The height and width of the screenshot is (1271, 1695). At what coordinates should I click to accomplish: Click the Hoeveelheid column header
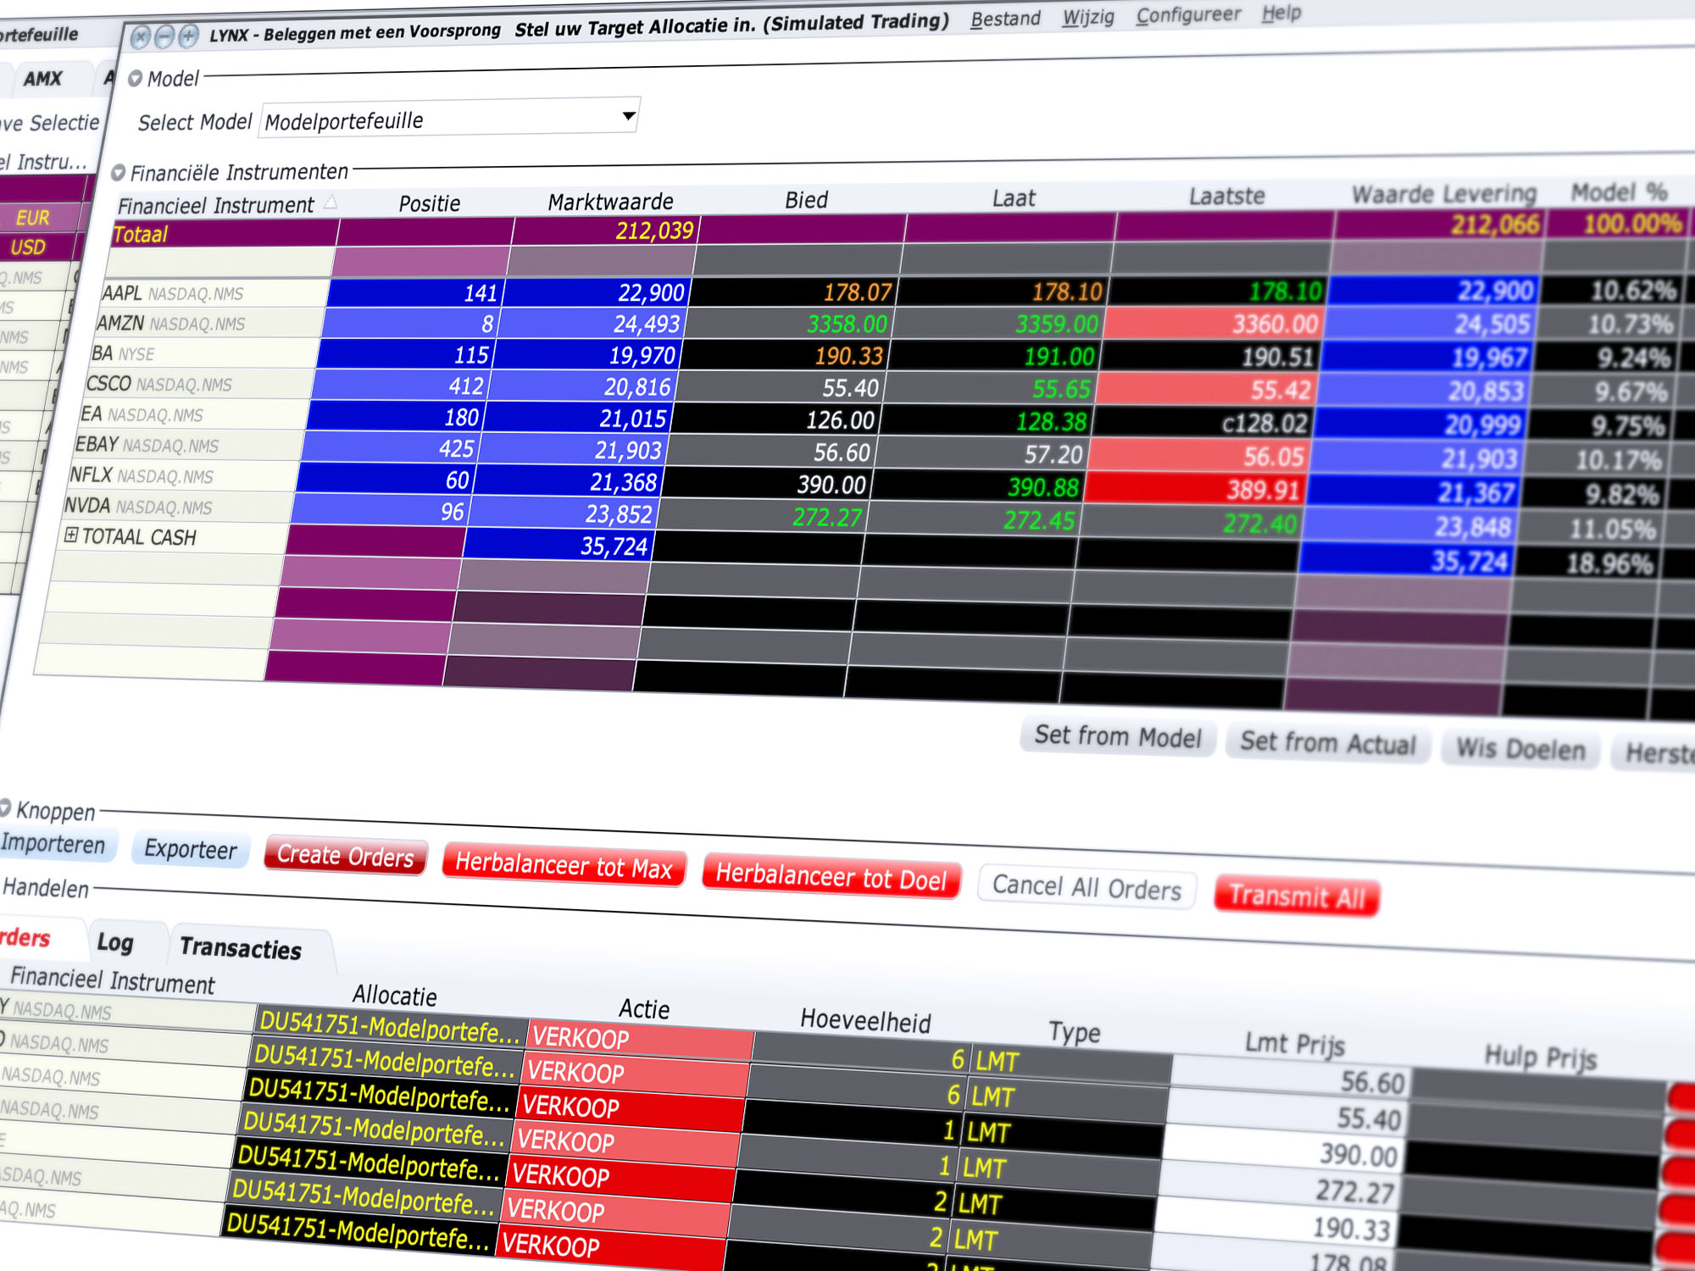click(x=865, y=1020)
